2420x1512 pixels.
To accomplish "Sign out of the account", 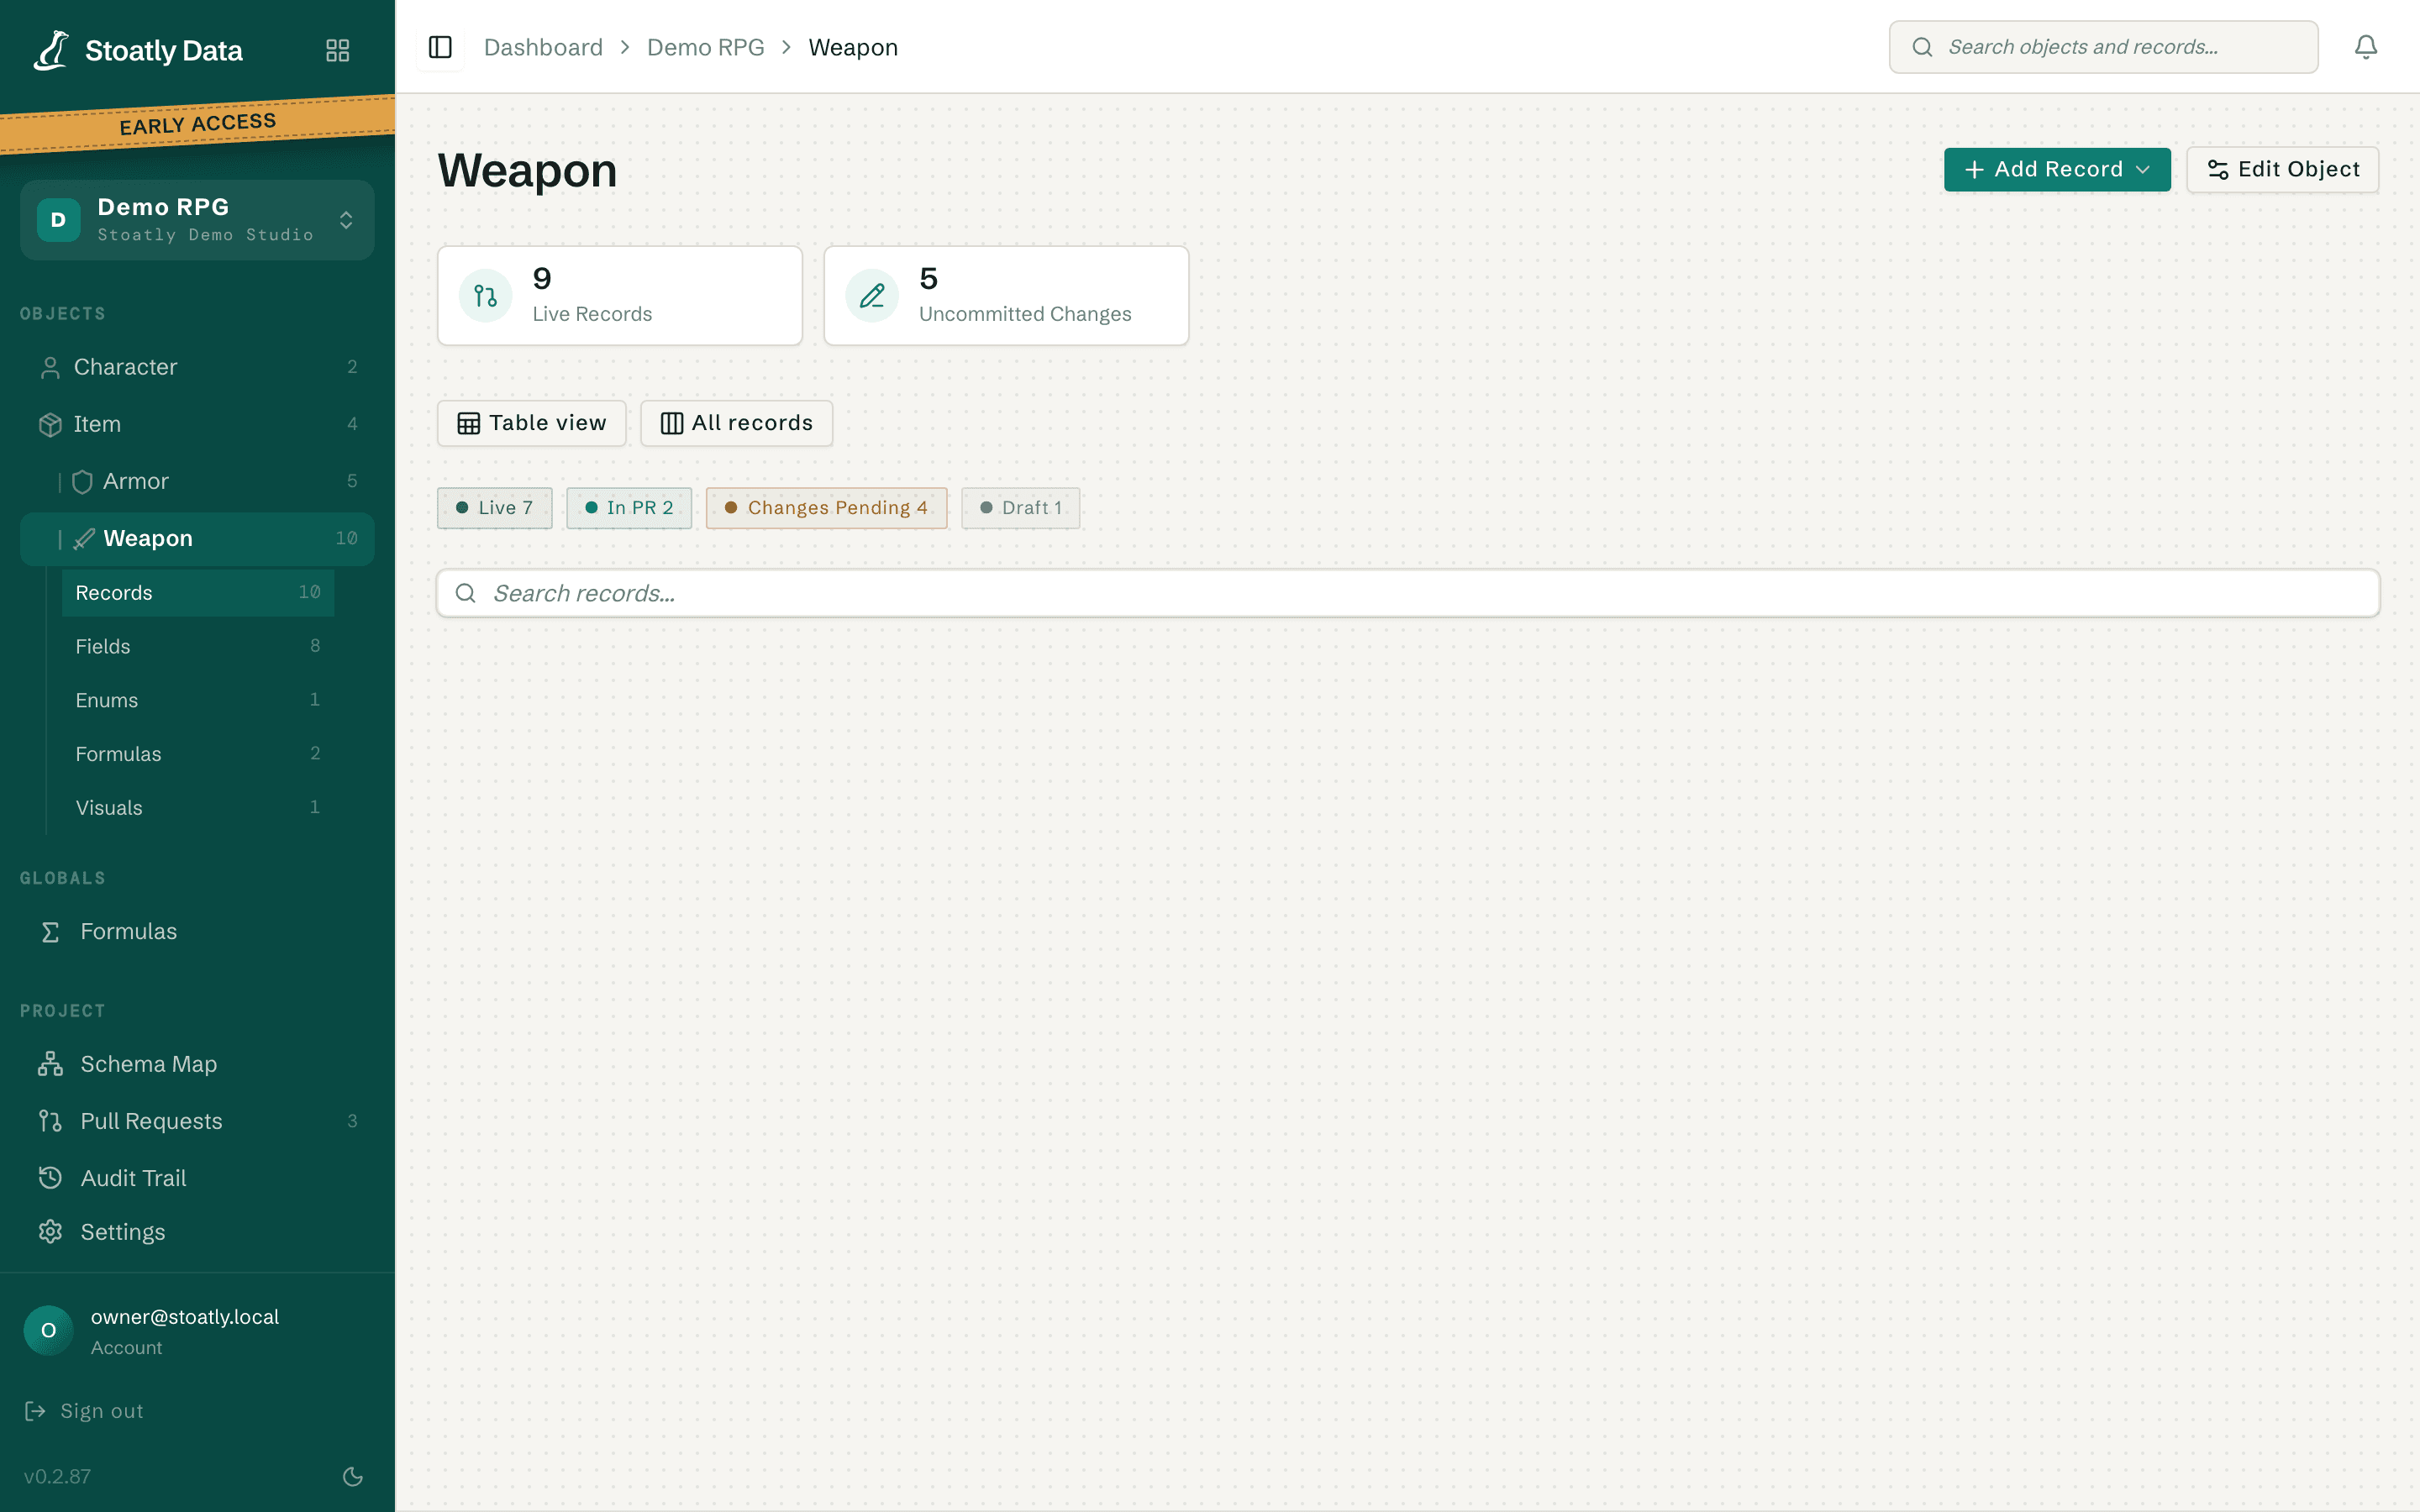I will (84, 1411).
